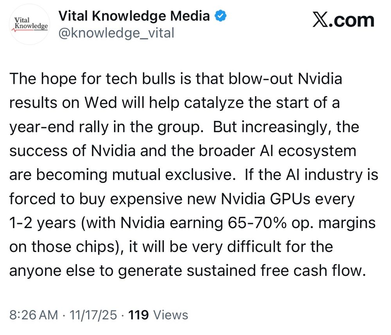Image resolution: width=391 pixels, height=335 pixels.
Task: Click 'results on Wed' text in tweet
Action: 63,103
